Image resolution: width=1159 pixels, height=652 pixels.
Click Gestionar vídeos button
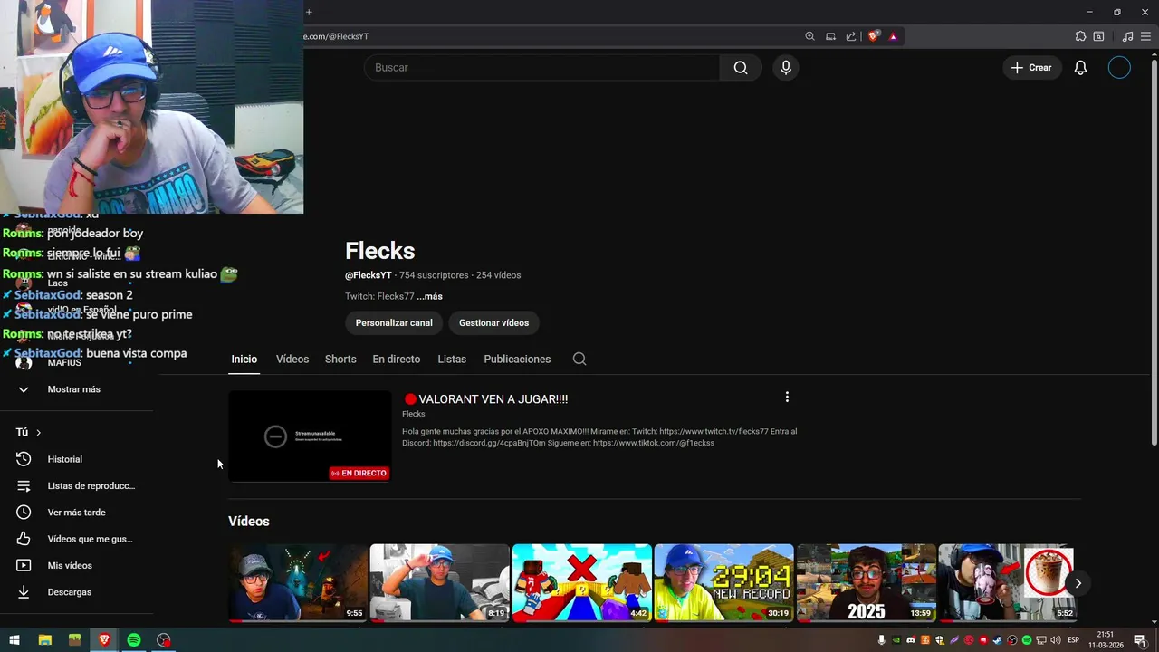click(493, 322)
